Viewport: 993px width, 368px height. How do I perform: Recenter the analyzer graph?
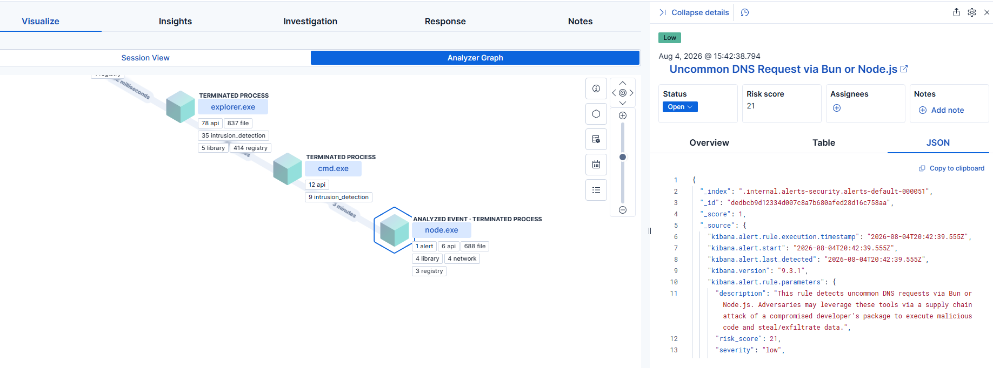[623, 93]
